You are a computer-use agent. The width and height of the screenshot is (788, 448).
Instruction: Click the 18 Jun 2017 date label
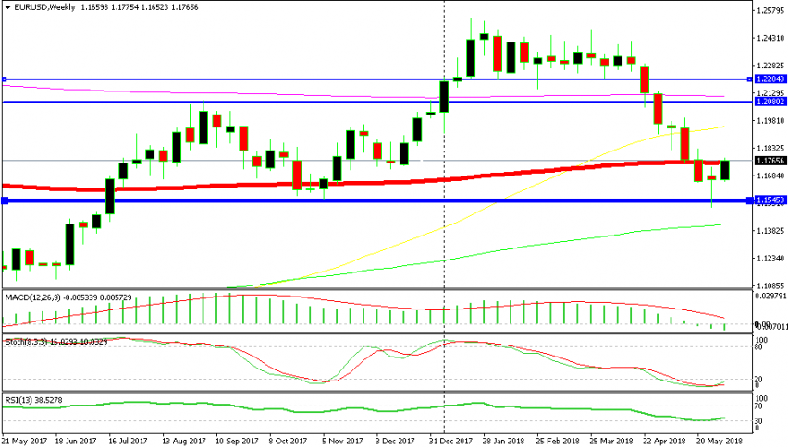point(76,441)
